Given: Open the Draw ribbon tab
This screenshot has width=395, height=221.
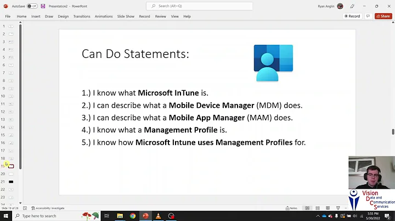Looking at the screenshot, I should [49, 16].
